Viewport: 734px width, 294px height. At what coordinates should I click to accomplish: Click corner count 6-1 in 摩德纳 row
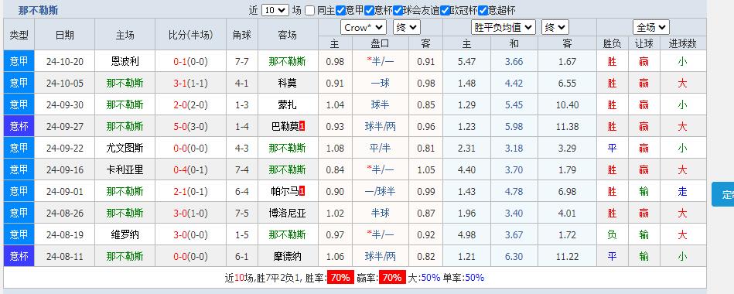[241, 256]
